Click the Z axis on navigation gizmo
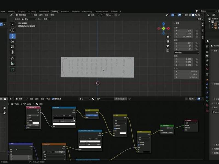This screenshot has height=164, width=219. (x=163, y=24)
